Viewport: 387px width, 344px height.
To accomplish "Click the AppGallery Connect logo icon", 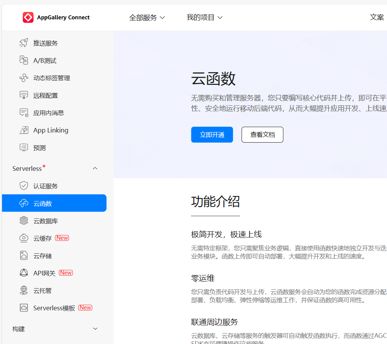I will point(28,17).
